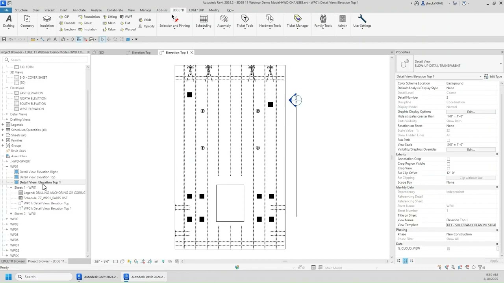Click the Save icon in quick access toolbar
Image resolution: width=504 pixels, height=283 pixels.
tap(4, 39)
